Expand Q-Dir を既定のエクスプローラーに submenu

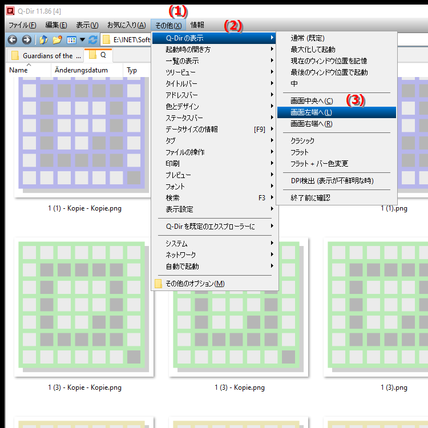click(214, 227)
